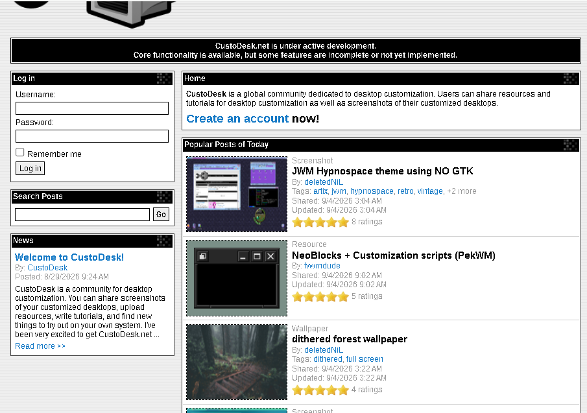This screenshot has height=413, width=587.
Task: Open Read more link in News
Action: (40, 346)
